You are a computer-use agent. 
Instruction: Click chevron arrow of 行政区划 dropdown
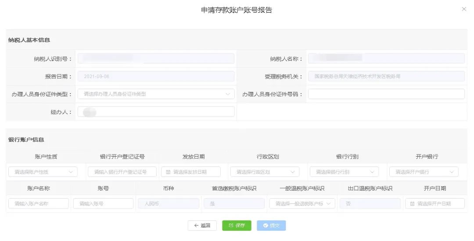click(x=293, y=172)
